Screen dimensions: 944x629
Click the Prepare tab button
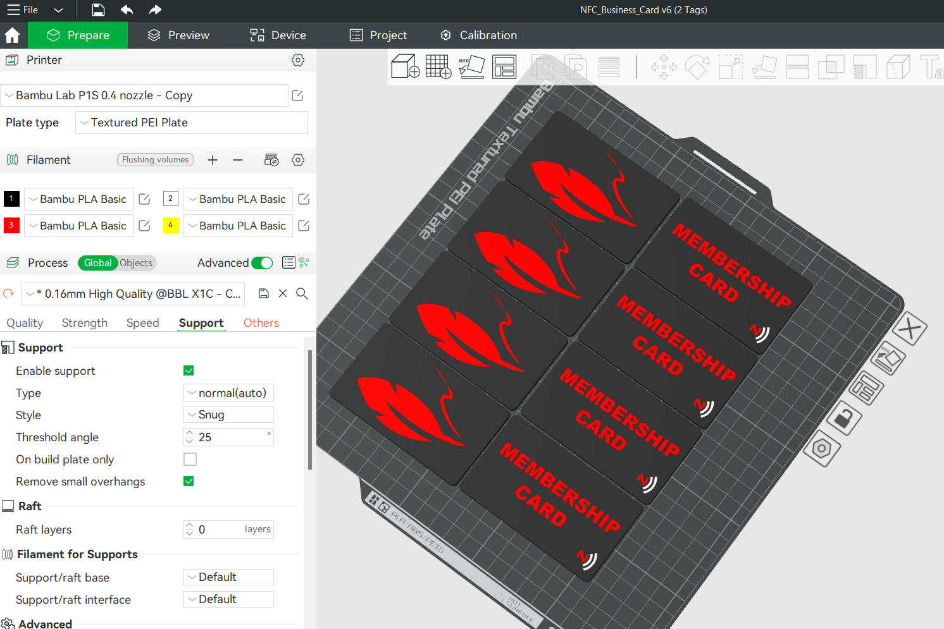[x=78, y=35]
